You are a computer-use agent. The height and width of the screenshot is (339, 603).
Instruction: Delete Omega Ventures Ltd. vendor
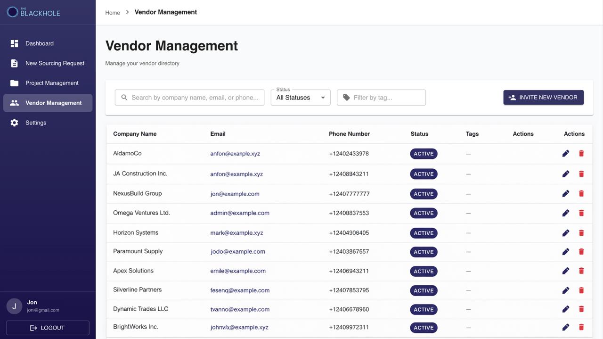coord(581,213)
